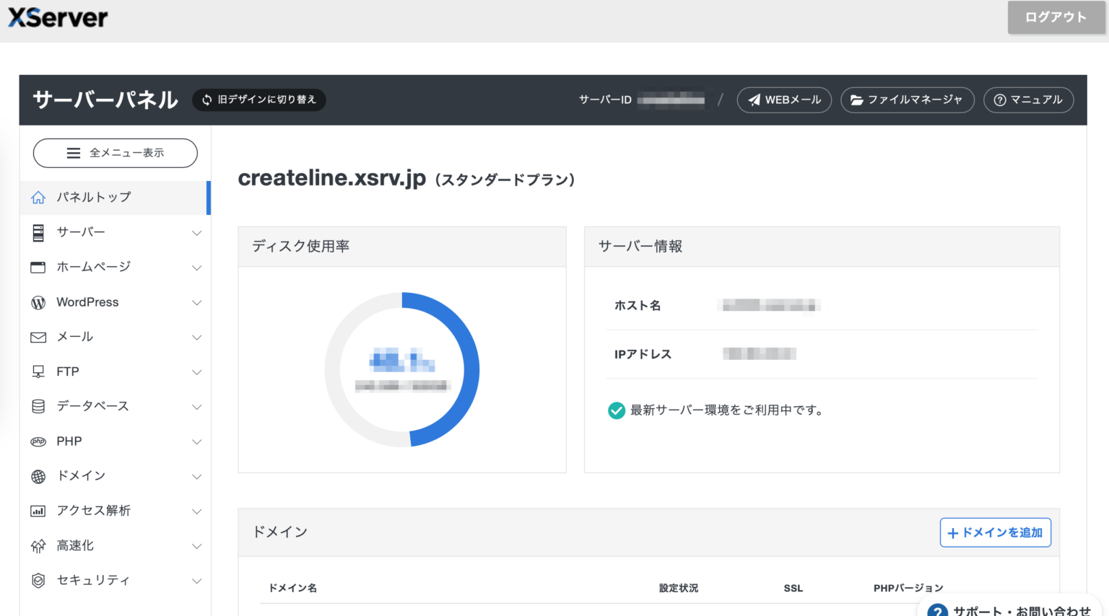Click the メール envelope icon in sidebar
This screenshot has height=616, width=1109.
click(x=38, y=337)
